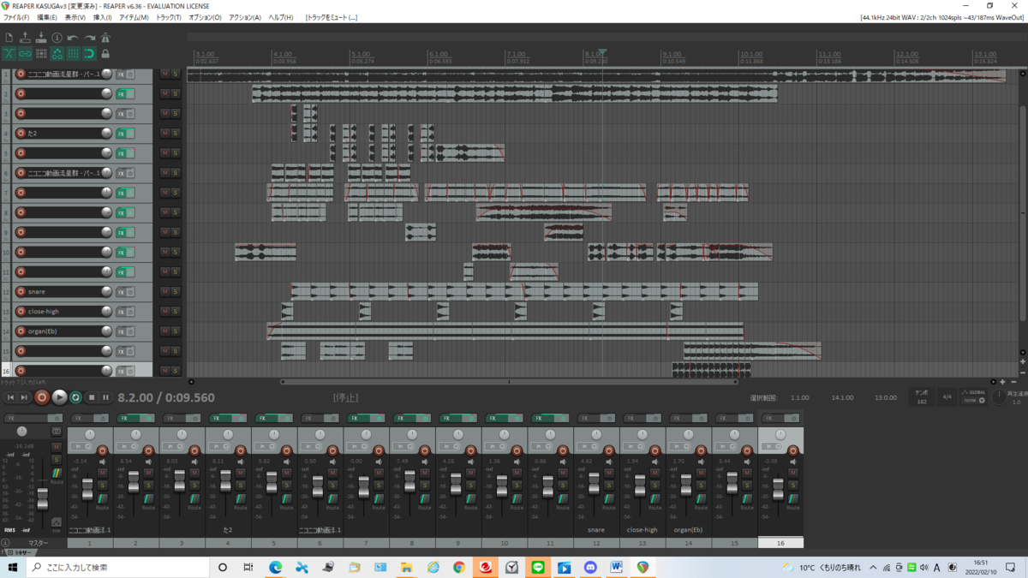Open ファイル(F) menu

pyautogui.click(x=16, y=17)
